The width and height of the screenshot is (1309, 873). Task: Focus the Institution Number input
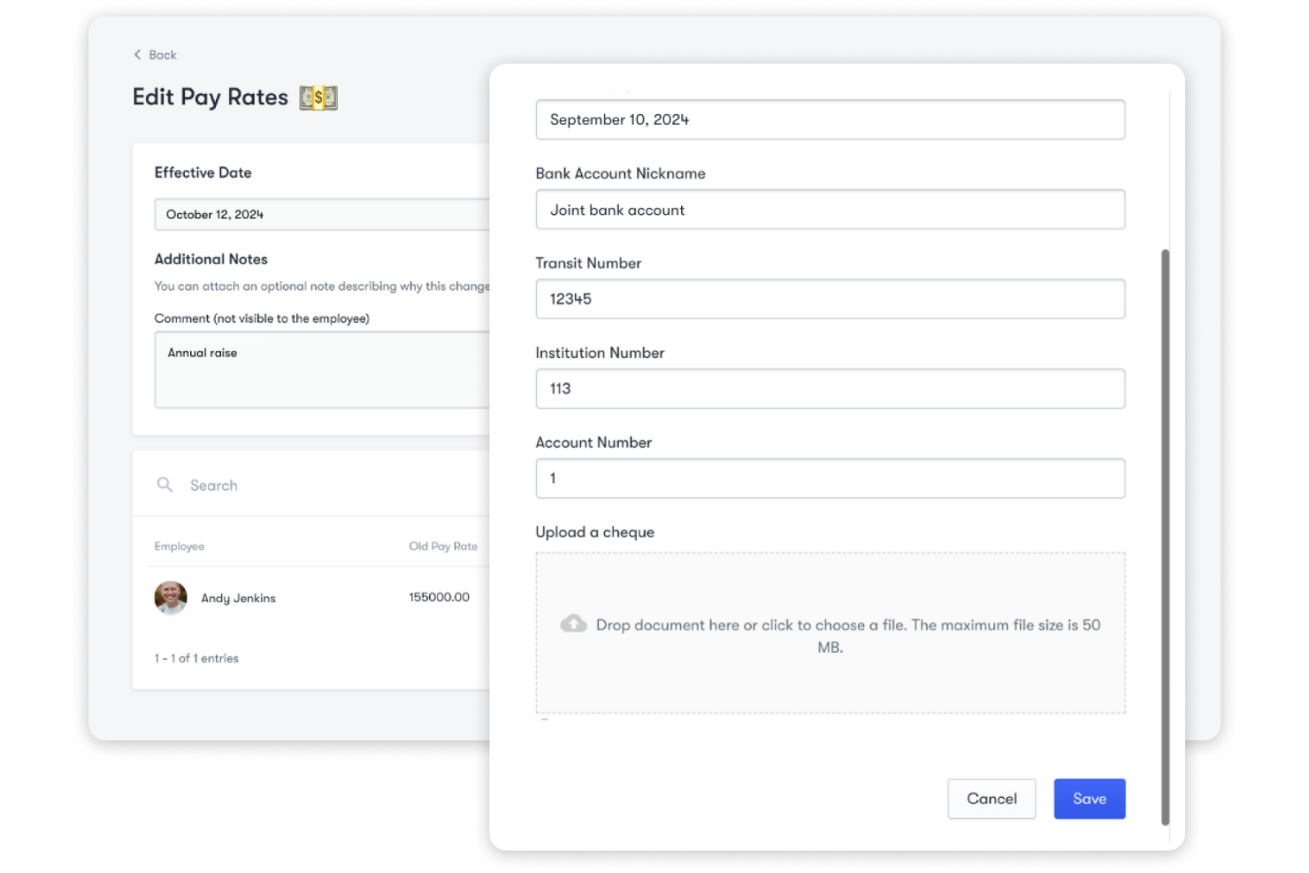(x=830, y=389)
